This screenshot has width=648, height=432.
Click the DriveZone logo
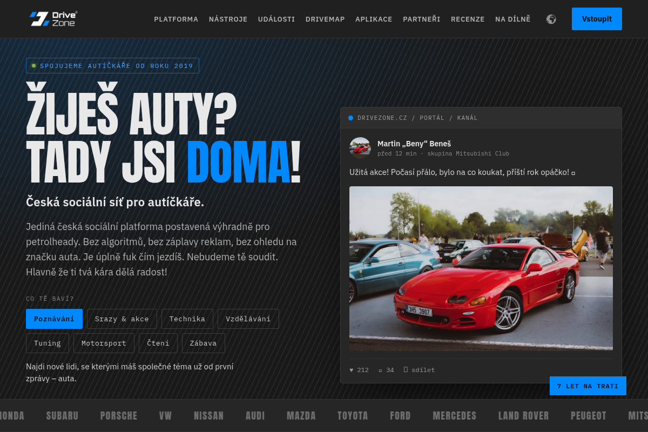coord(53,19)
